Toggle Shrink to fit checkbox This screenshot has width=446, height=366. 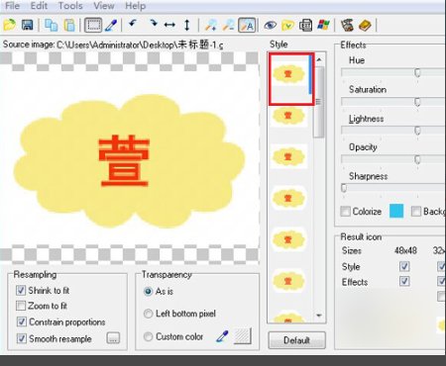pyautogui.click(x=21, y=291)
